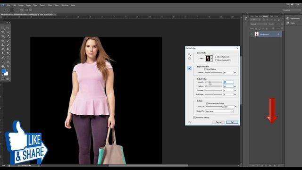Click the Feather value input field
The width and height of the screenshot is (302, 170).
[x=228, y=86]
